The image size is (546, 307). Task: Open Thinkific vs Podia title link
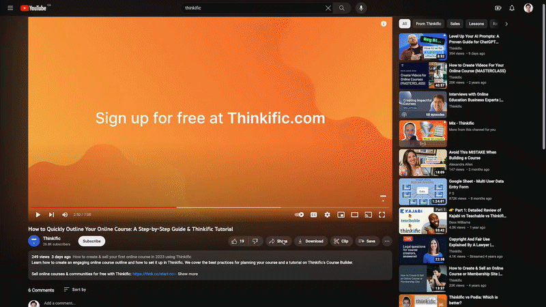click(473, 300)
